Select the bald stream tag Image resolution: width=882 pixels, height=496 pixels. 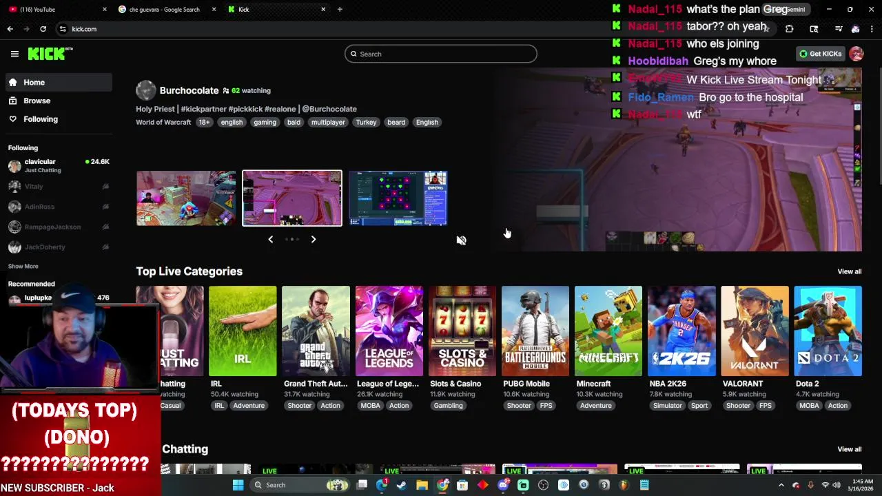coord(294,122)
